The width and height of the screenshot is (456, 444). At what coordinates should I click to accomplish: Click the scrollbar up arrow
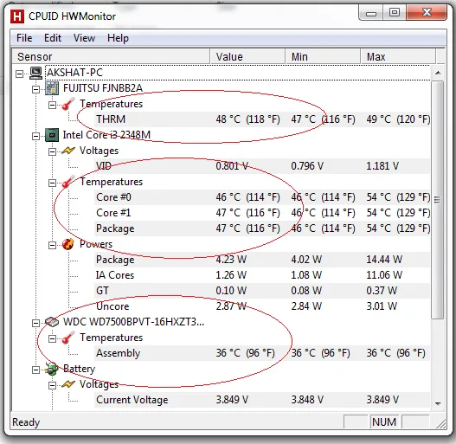pyautogui.click(x=438, y=73)
